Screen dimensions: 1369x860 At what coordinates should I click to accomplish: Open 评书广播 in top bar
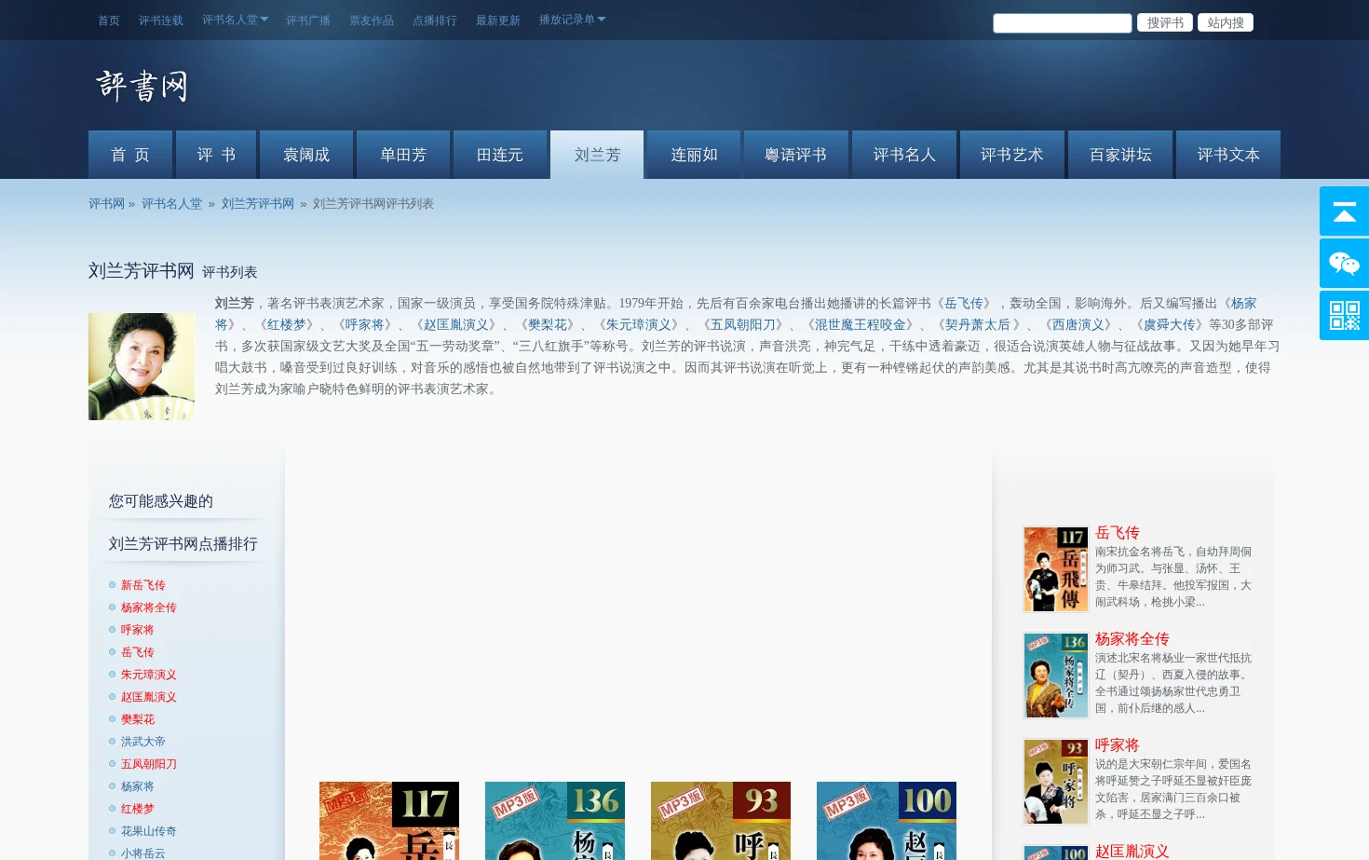pyautogui.click(x=308, y=20)
